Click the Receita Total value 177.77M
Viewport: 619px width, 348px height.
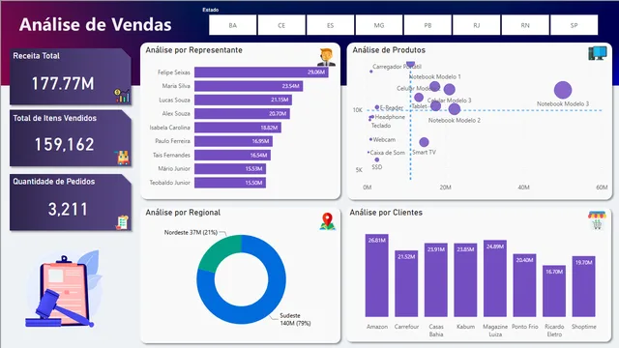click(x=63, y=83)
